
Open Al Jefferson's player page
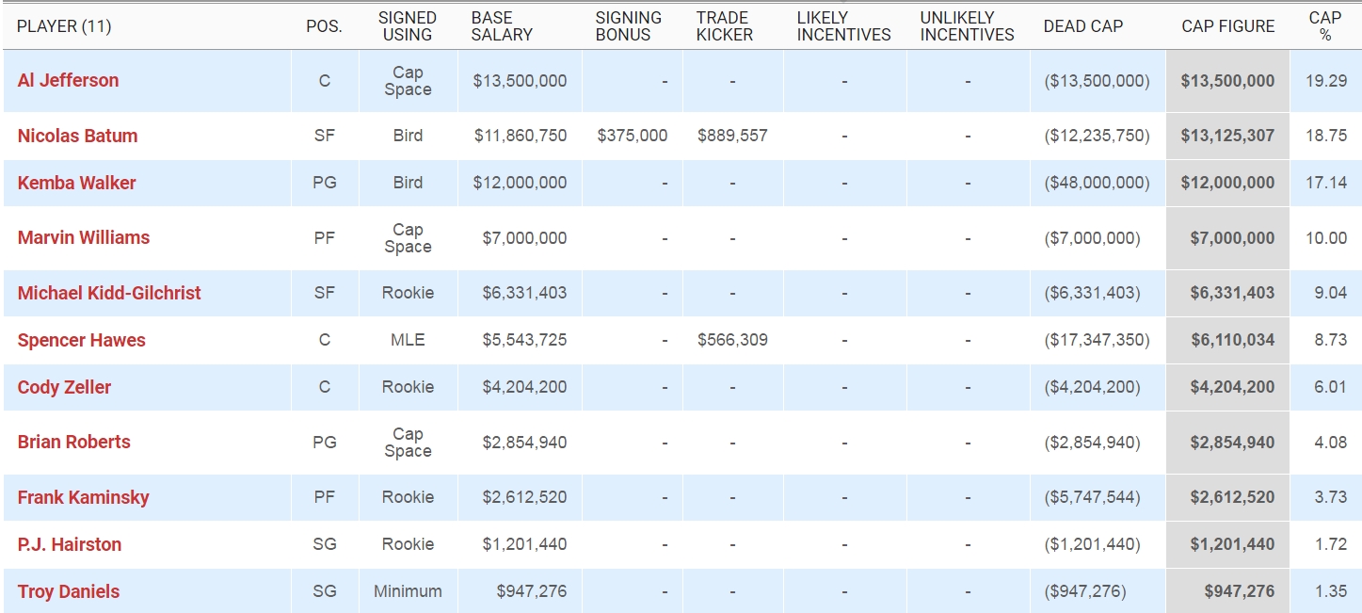[68, 81]
